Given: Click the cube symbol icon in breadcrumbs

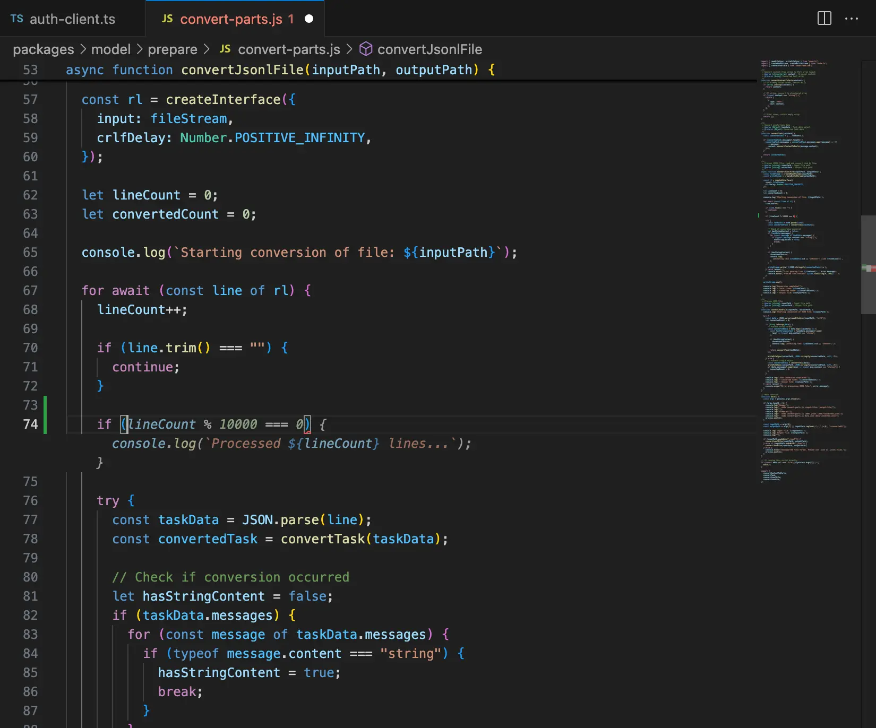Looking at the screenshot, I should click(366, 49).
